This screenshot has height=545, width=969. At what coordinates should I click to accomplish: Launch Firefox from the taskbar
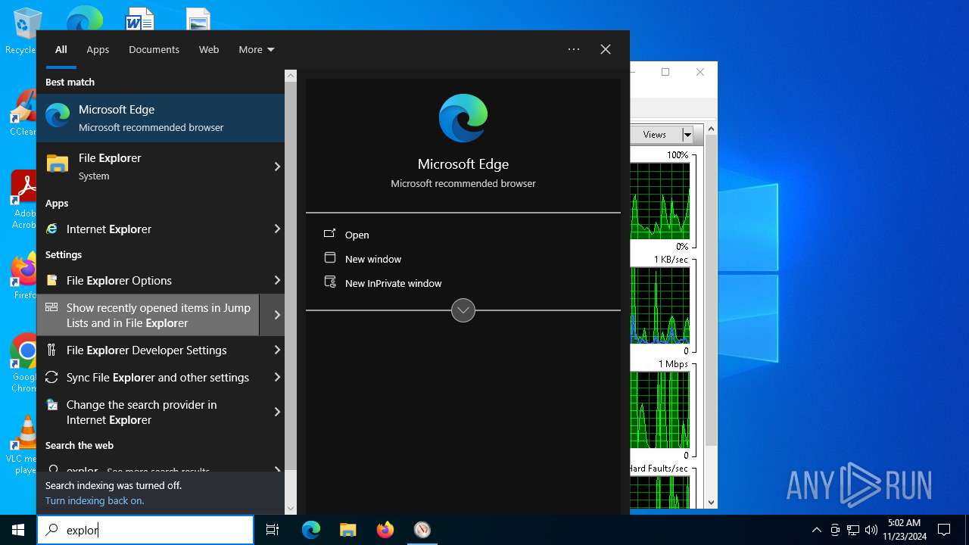coord(385,530)
